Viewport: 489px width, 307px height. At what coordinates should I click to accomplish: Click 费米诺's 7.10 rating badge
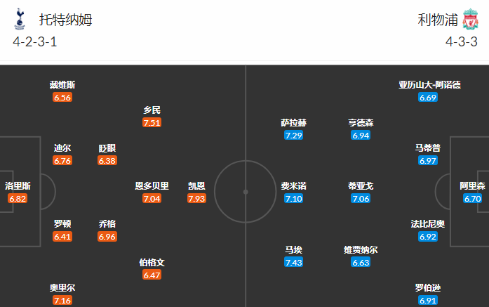[x=293, y=199]
